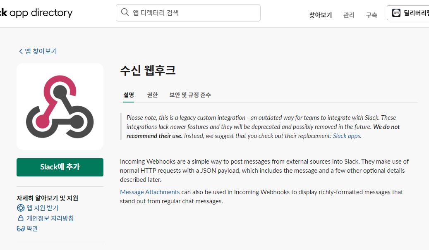
Task: Open the Message Attachments link
Action: pyautogui.click(x=150, y=192)
